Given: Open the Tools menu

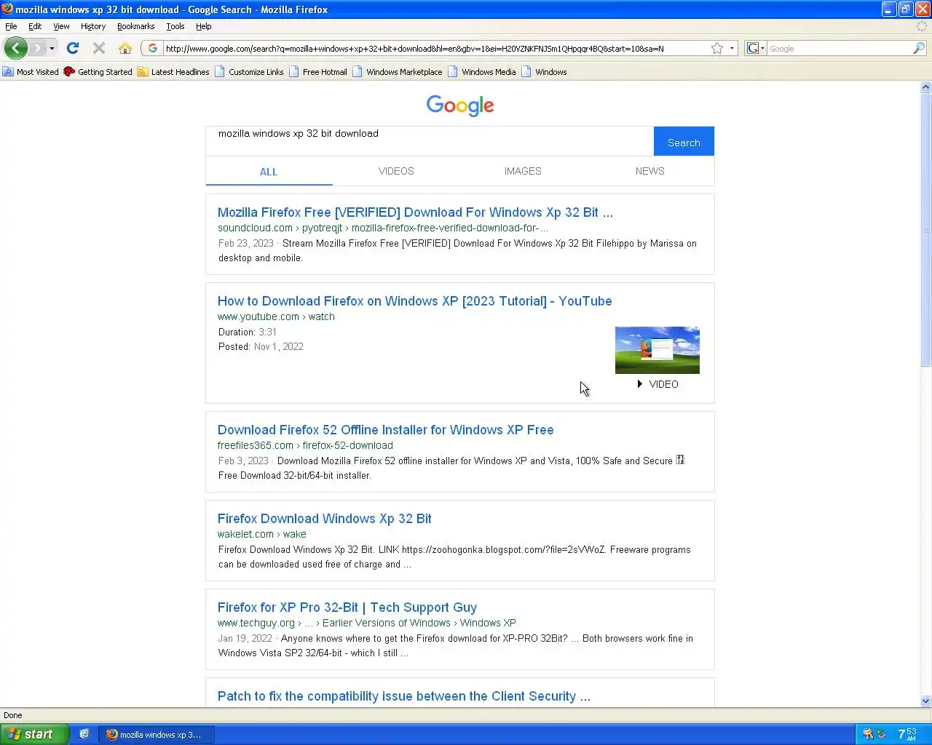Looking at the screenshot, I should (175, 26).
